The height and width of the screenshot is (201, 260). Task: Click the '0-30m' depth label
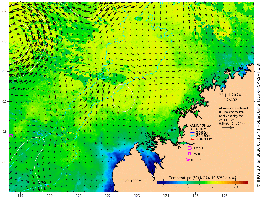pyautogui.click(x=201, y=129)
